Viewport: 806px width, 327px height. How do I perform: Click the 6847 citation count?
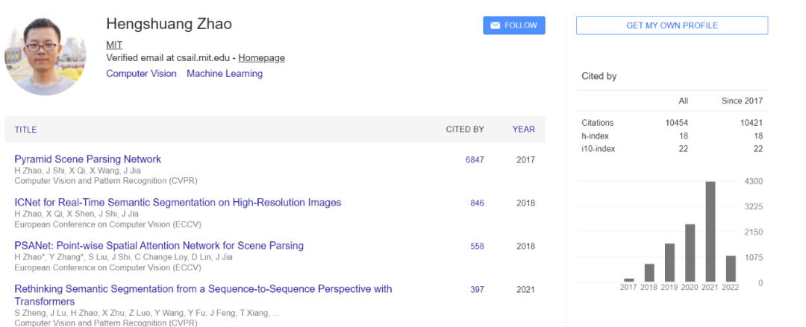(475, 159)
